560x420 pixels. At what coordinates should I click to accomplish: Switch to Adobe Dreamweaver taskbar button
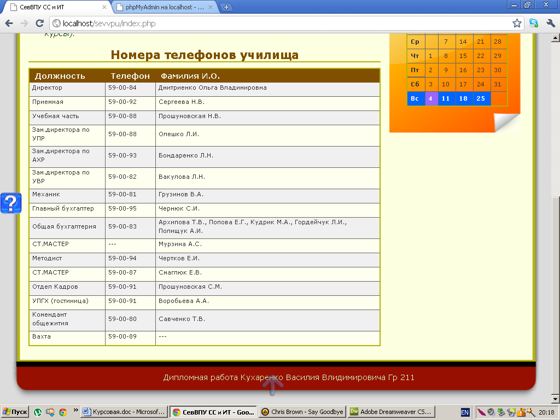(392, 412)
